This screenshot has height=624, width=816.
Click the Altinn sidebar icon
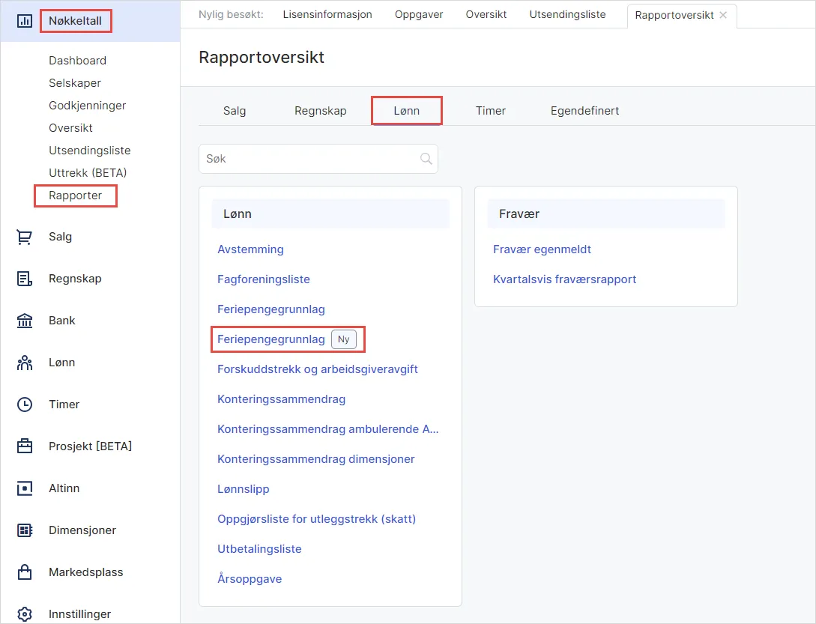25,488
